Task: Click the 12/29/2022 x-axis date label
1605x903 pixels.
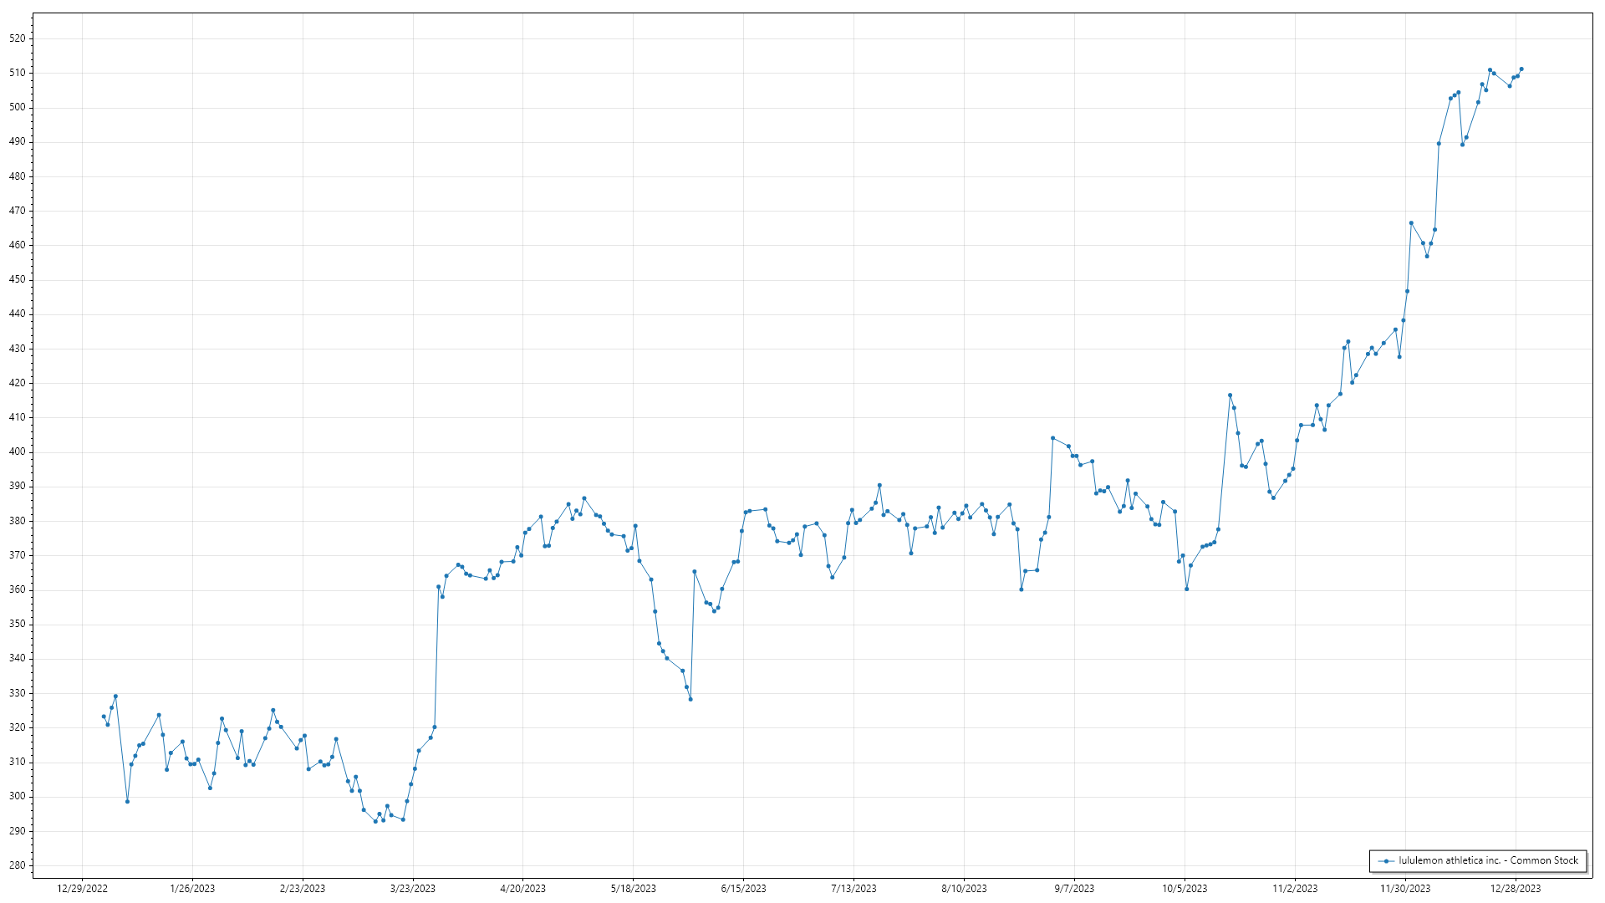Action: [82, 889]
